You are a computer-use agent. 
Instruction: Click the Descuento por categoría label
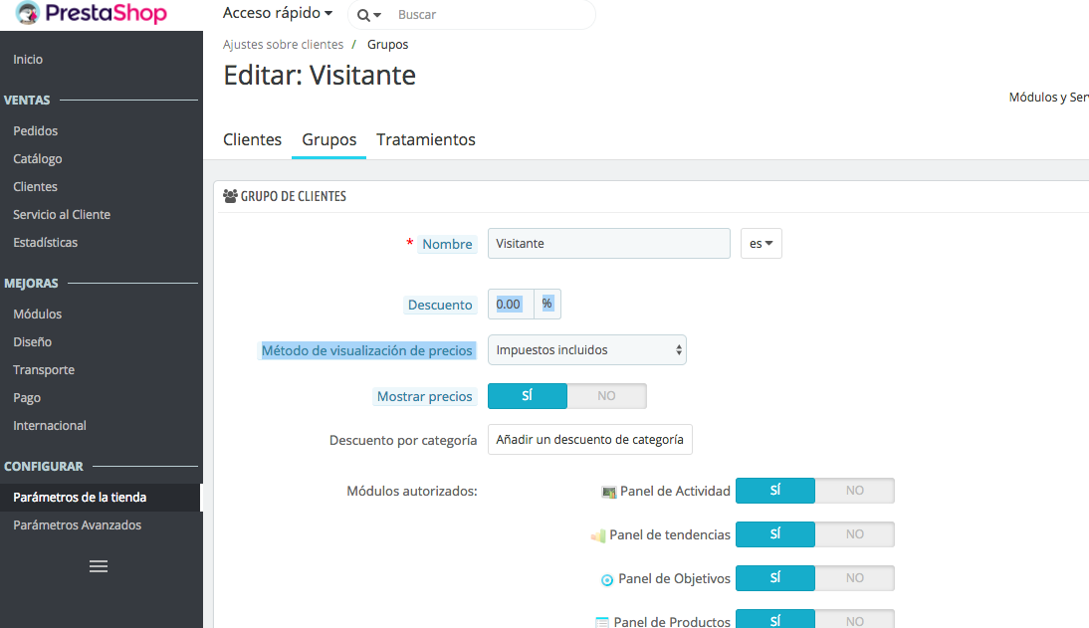pyautogui.click(x=403, y=441)
